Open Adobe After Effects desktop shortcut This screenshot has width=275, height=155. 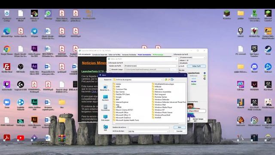[34, 69]
